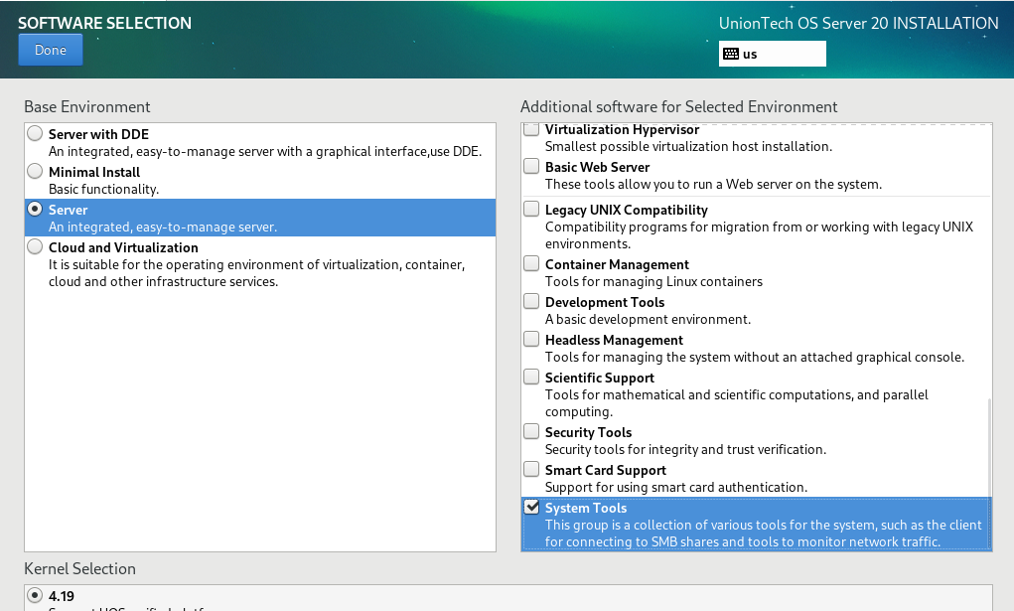Select Server with DDE radio button
This screenshot has width=1014, height=611.
35,133
